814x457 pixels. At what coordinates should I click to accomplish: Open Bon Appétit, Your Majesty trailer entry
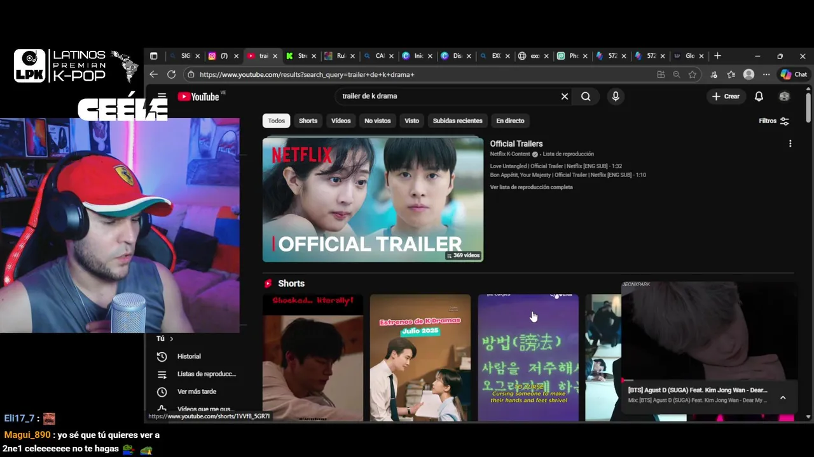coord(568,175)
